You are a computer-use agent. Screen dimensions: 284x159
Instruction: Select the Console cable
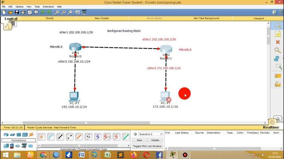pyautogui.click(x=51, y=137)
